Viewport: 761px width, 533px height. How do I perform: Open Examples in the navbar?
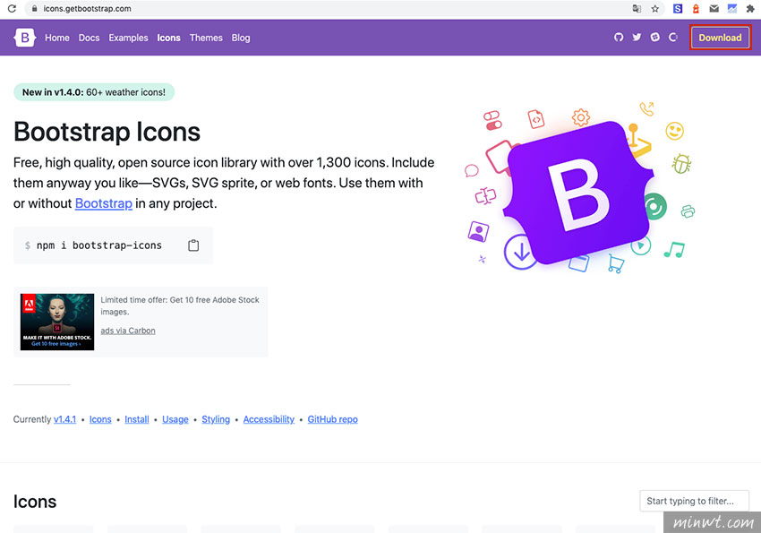tap(128, 38)
